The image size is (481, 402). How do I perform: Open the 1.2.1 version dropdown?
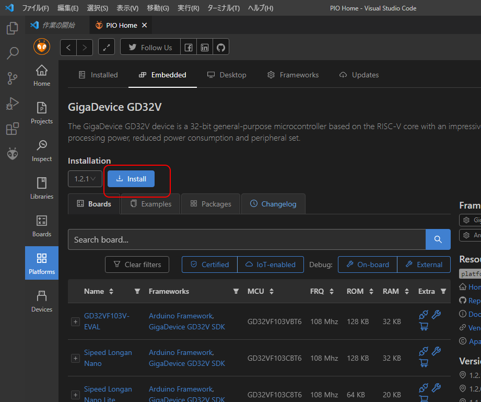tap(85, 179)
